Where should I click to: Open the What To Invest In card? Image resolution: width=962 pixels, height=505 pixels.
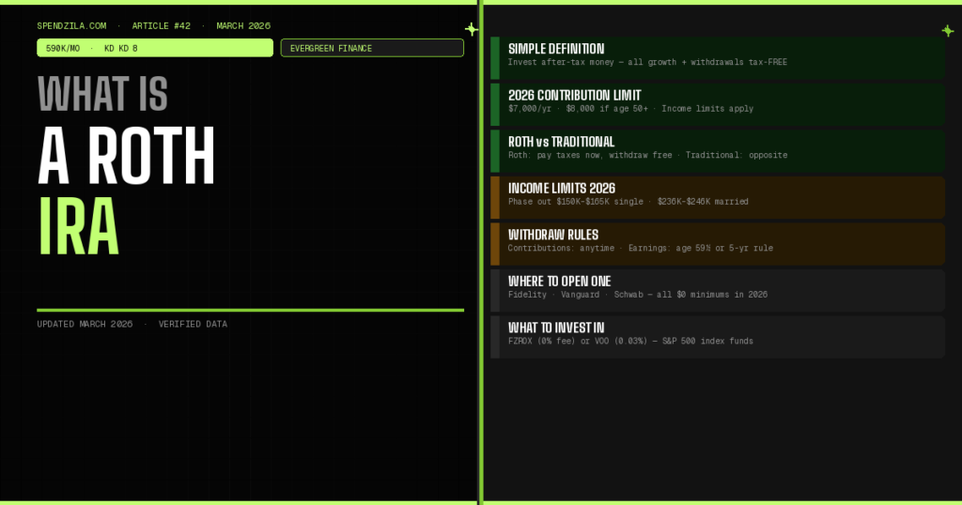[719, 336]
